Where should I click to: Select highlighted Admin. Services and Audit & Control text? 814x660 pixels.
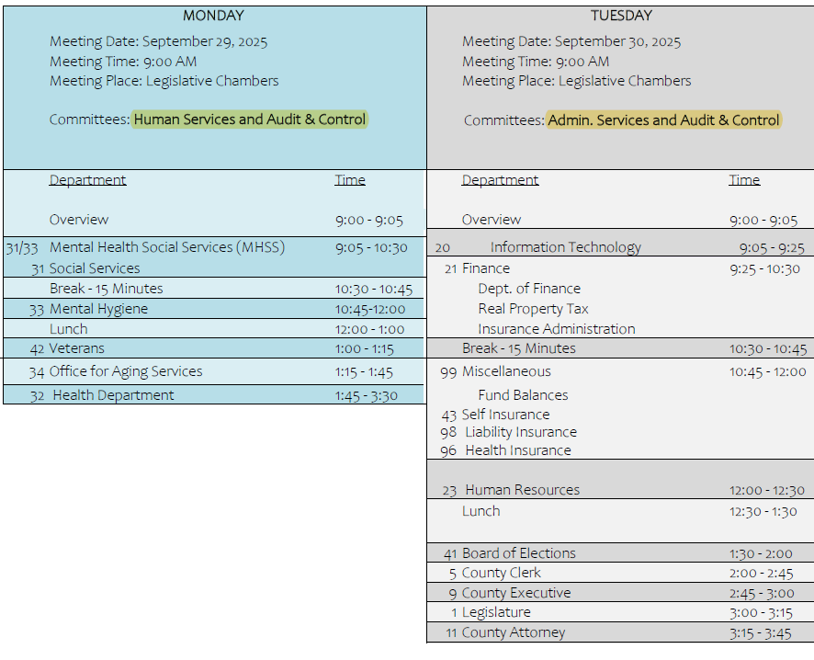(663, 120)
